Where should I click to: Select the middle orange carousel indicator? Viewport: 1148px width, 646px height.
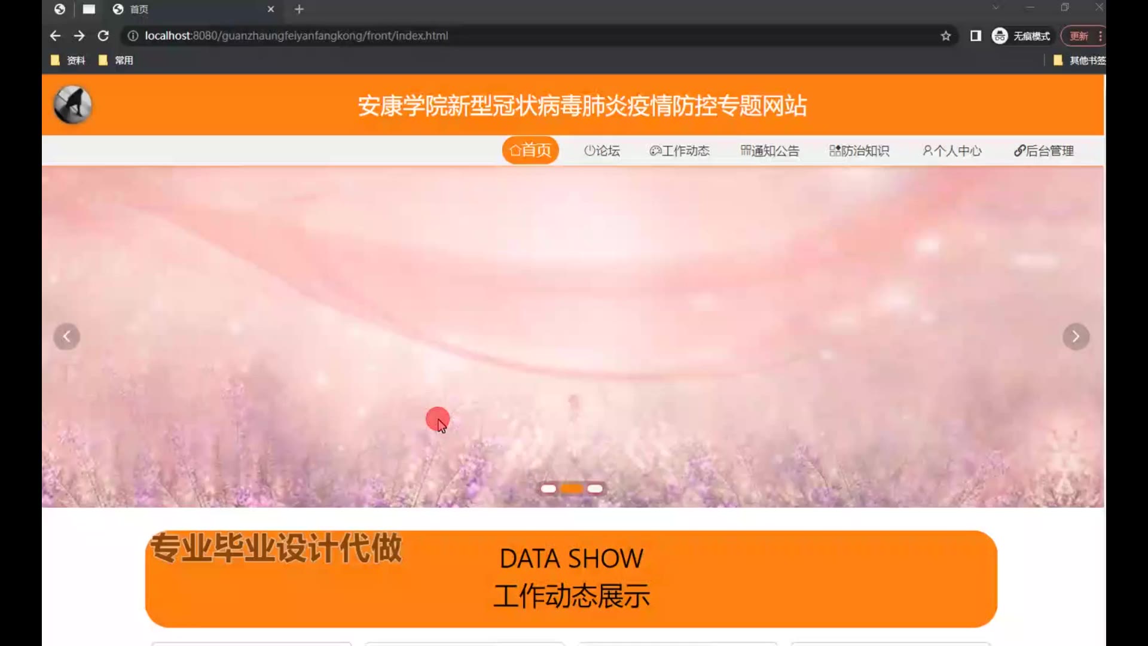[572, 489]
